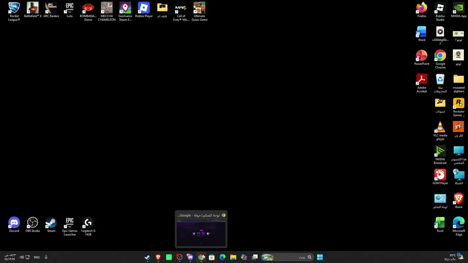Open the Firefox desktop shortcut

(422, 10)
